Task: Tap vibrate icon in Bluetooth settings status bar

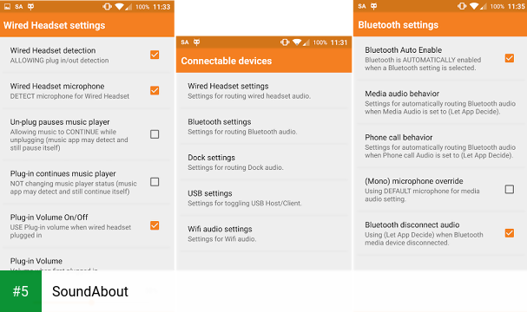Action: tap(462, 6)
